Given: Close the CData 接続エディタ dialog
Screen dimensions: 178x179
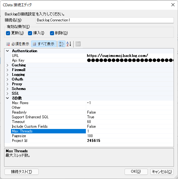Looking at the screenshot, I should coord(173,5).
